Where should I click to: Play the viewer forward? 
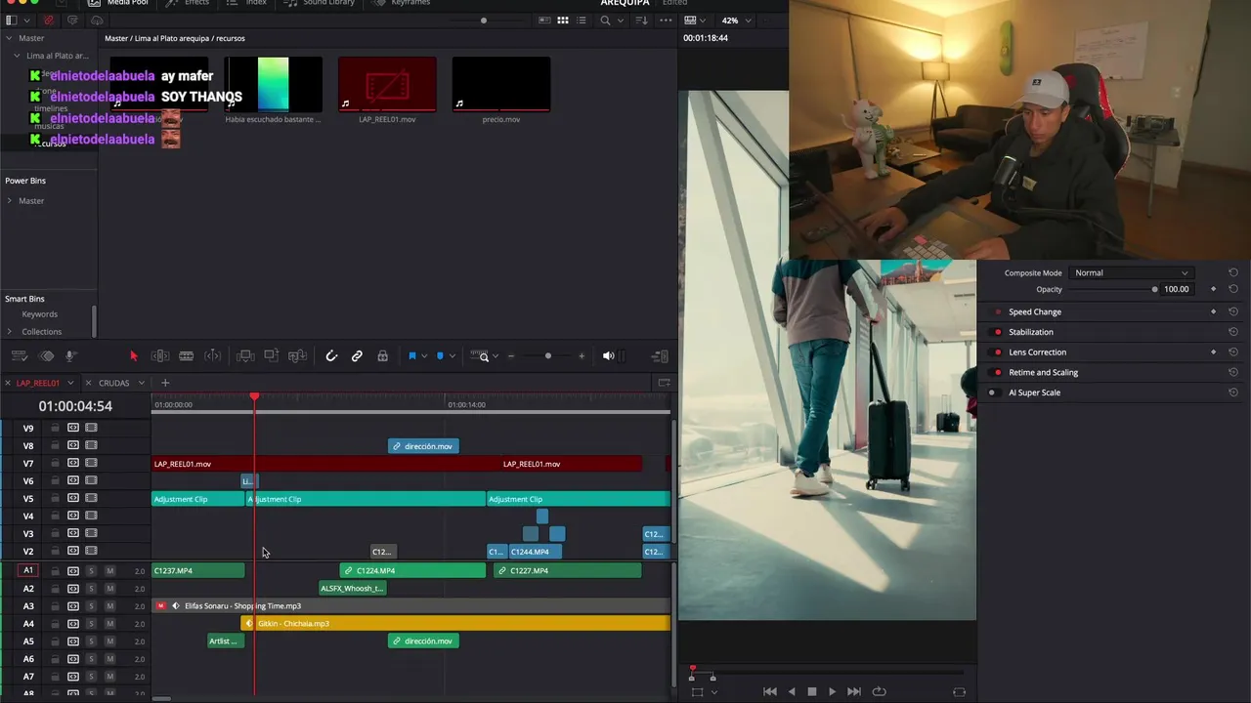pos(832,691)
